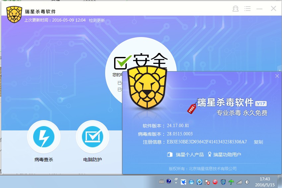Viewport: 282px width, 188px height.
Task: Open Action Center flag tray icon
Action: click(x=207, y=182)
